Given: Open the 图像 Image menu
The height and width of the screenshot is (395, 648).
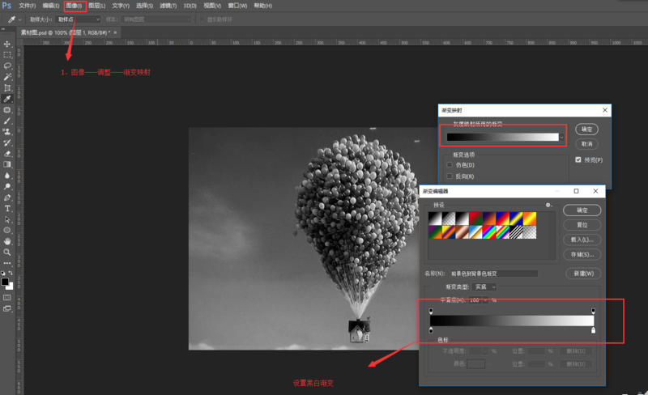Looking at the screenshot, I should 75,6.
